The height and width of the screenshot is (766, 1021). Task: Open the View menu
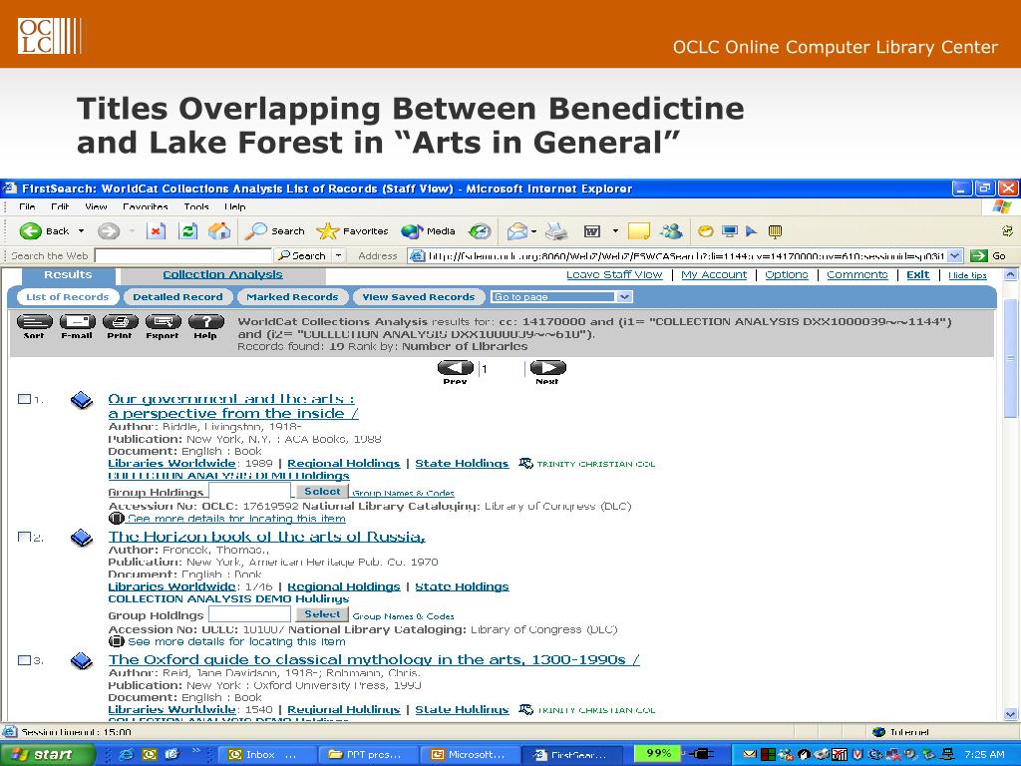click(x=96, y=206)
